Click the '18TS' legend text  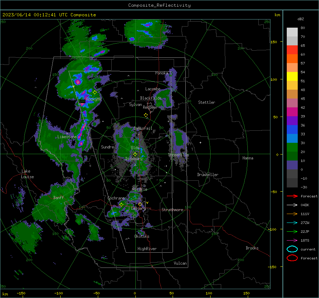tap(305, 241)
